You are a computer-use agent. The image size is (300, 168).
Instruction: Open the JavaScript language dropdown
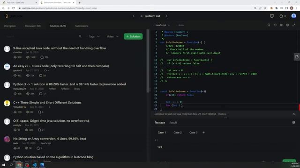pyautogui.click(x=162, y=25)
